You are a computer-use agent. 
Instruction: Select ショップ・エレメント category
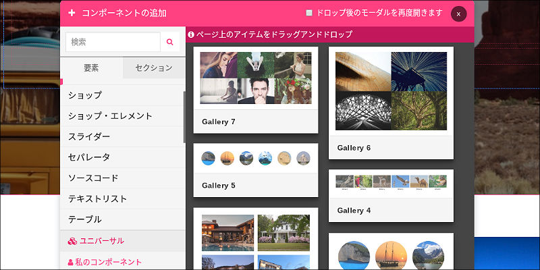(122, 116)
